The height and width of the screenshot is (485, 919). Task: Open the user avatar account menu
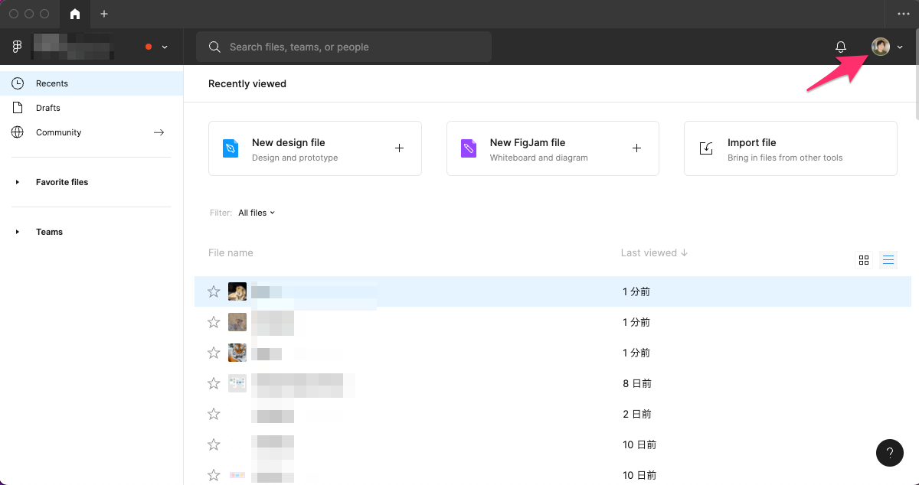(x=881, y=47)
